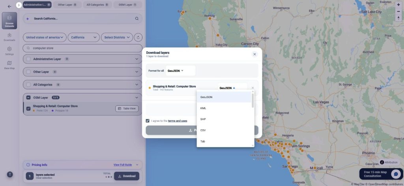Click the Attribution label on map
The image size is (404, 186).
(391, 163)
